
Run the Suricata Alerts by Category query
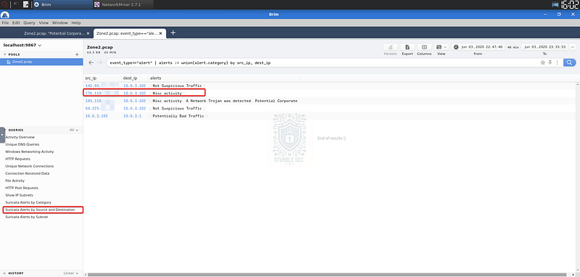28,202
